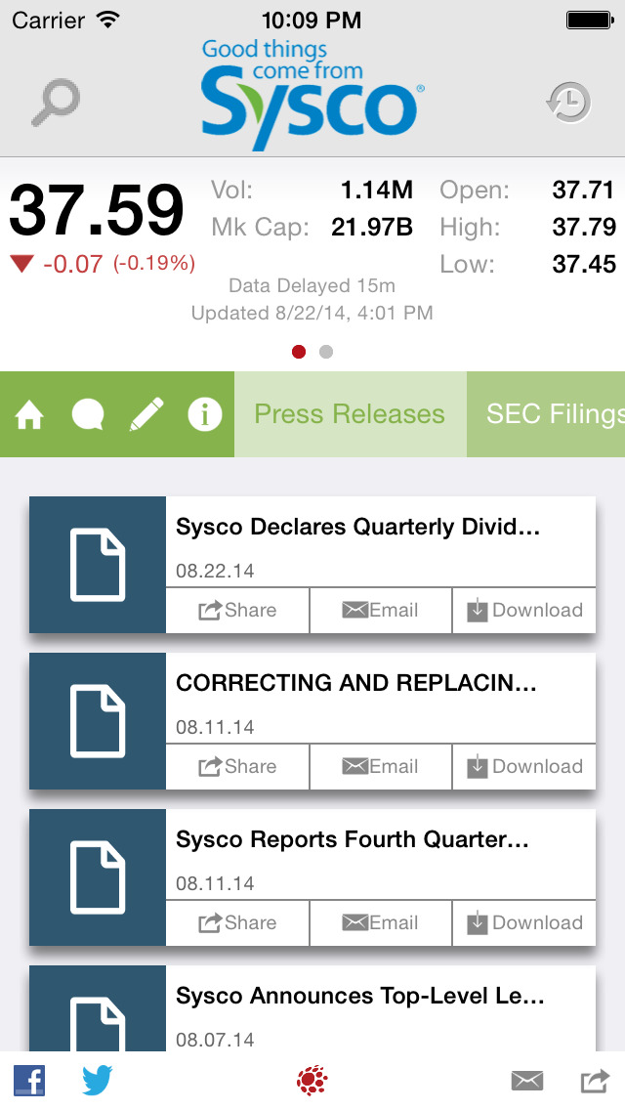Open document icon for CORRECTING AND REPLACING release
This screenshot has width=625, height=1110.
click(98, 721)
